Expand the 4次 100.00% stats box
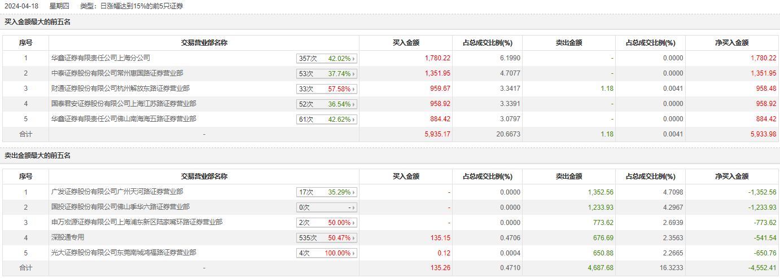 (x=327, y=253)
